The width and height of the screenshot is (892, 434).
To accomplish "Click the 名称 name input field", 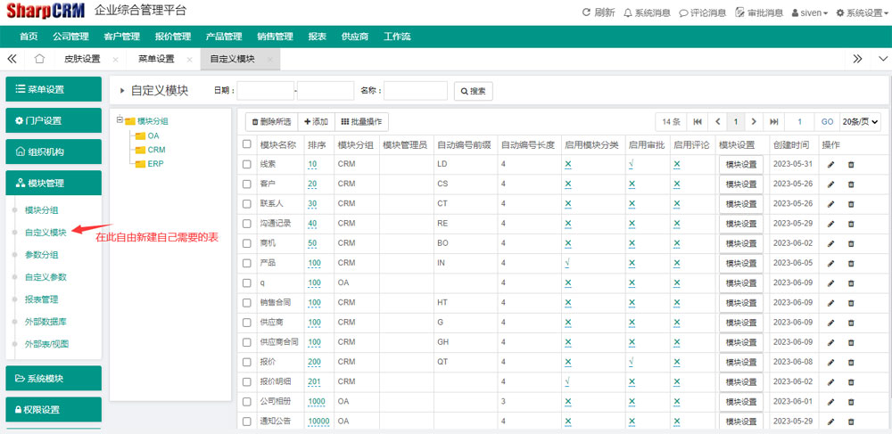I will (x=416, y=91).
